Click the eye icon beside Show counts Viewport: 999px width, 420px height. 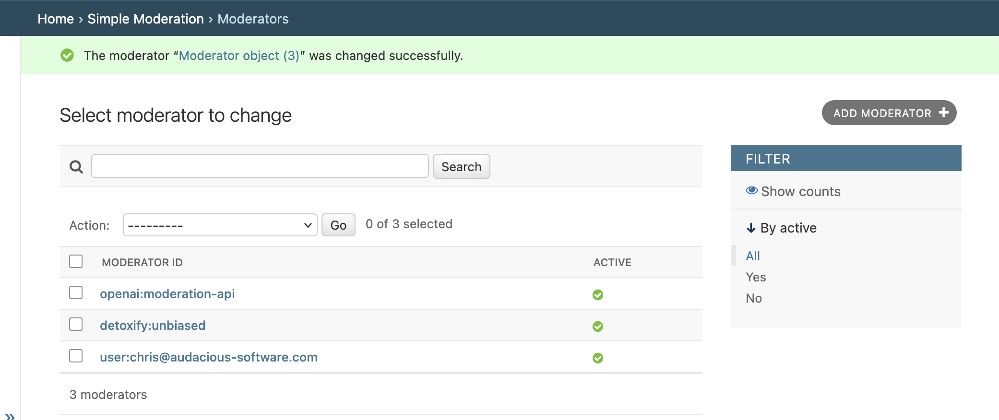point(751,191)
